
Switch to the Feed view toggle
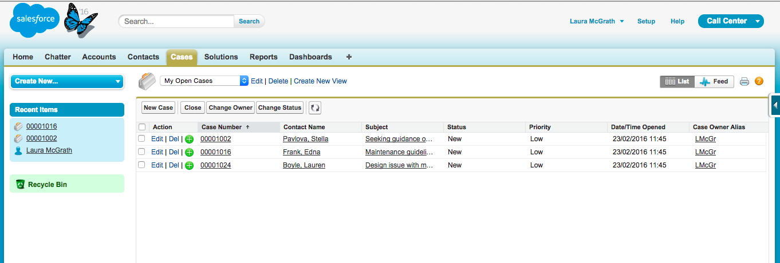714,82
